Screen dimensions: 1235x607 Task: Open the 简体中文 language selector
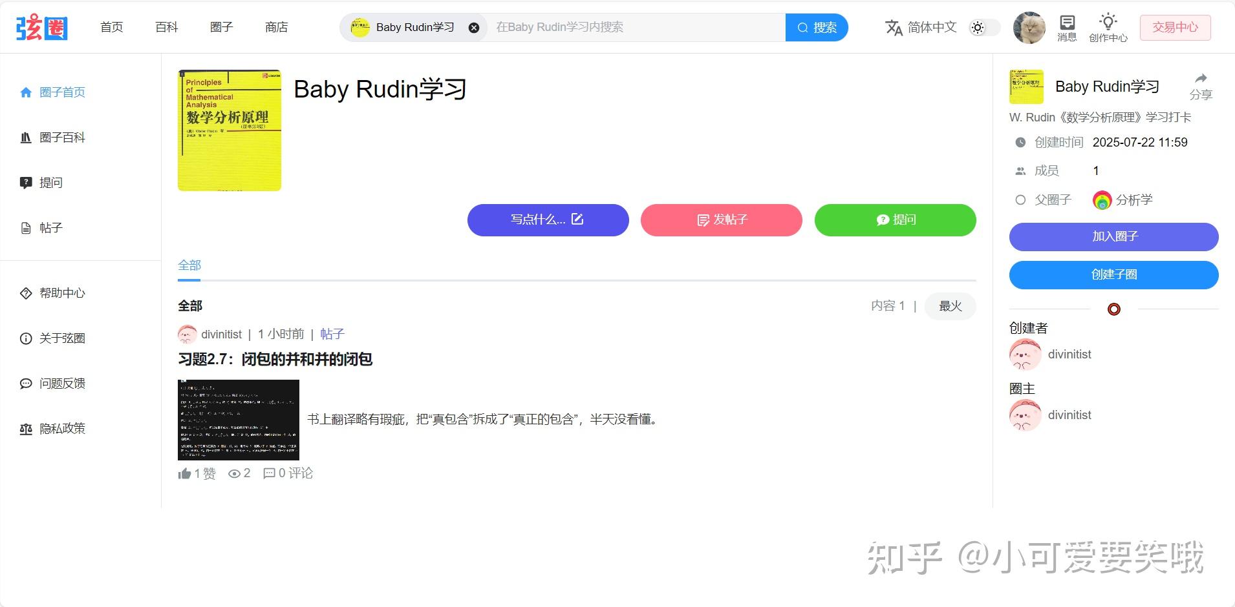coord(923,27)
